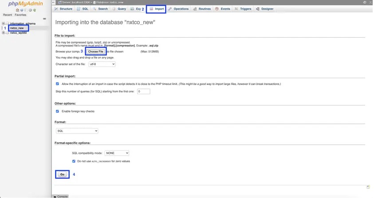Click the nxtco_wp560 database icon
The height and width of the screenshot is (200, 374).
[x=8, y=33]
